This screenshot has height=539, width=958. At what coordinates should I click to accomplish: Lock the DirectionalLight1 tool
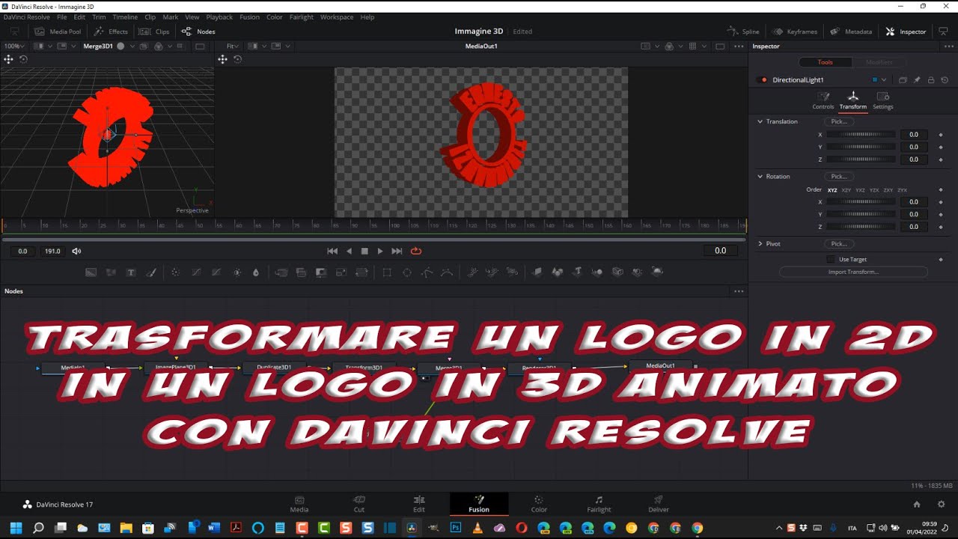click(931, 80)
